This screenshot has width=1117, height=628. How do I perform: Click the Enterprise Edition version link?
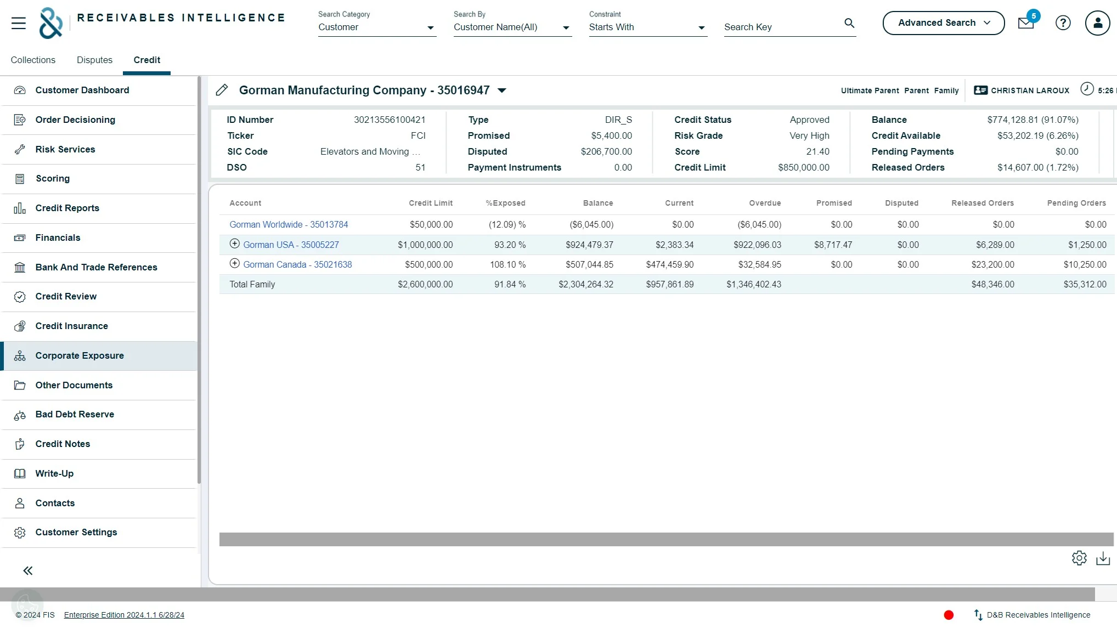click(124, 615)
